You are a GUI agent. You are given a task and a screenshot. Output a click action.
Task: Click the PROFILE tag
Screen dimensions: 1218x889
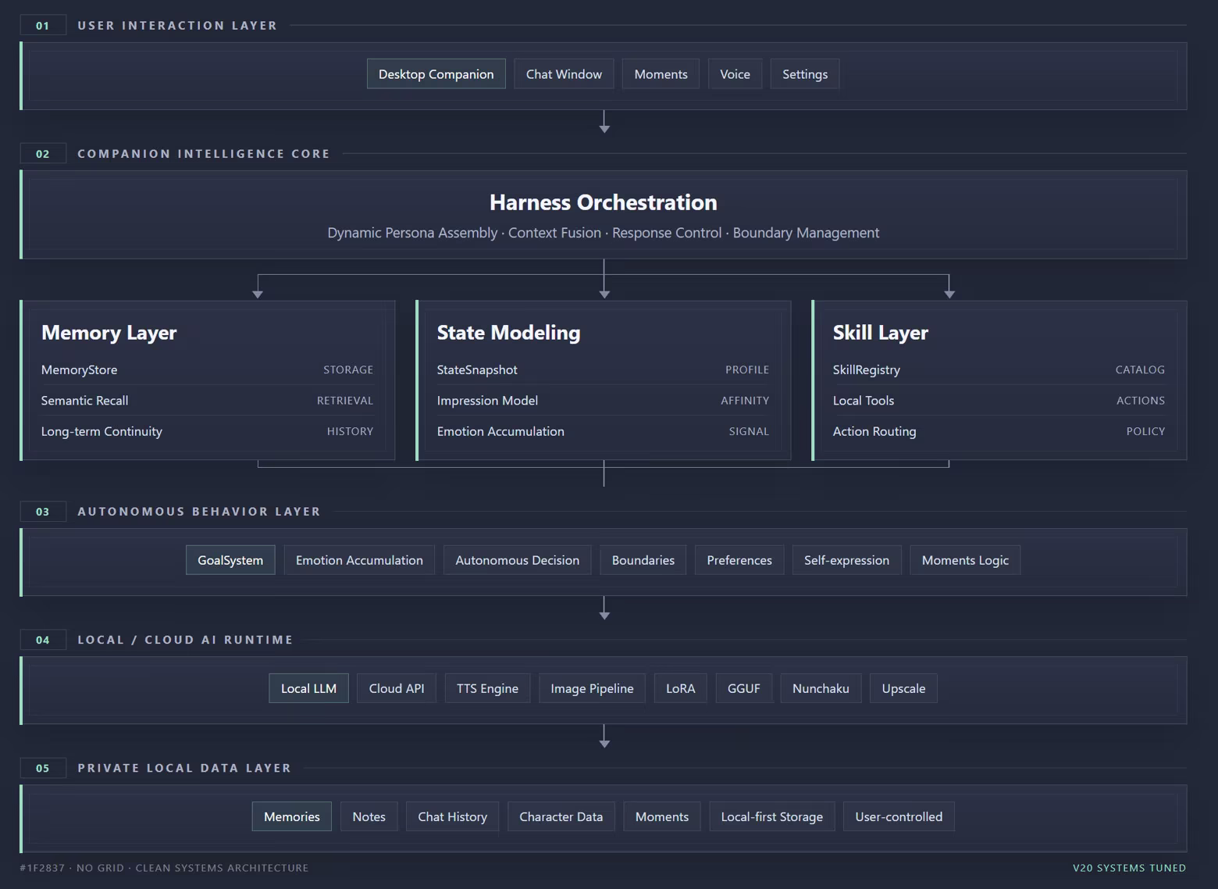coord(747,370)
